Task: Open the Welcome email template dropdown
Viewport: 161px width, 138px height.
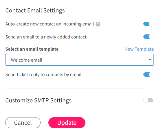Action: (x=79, y=60)
